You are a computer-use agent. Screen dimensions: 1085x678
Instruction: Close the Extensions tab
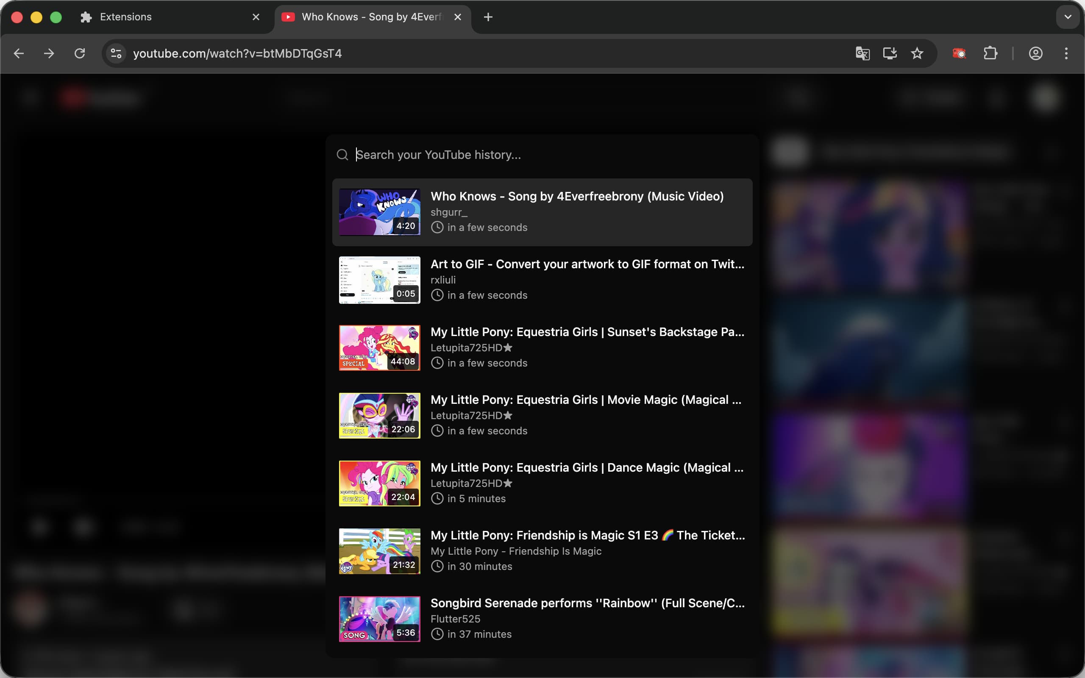click(x=256, y=17)
